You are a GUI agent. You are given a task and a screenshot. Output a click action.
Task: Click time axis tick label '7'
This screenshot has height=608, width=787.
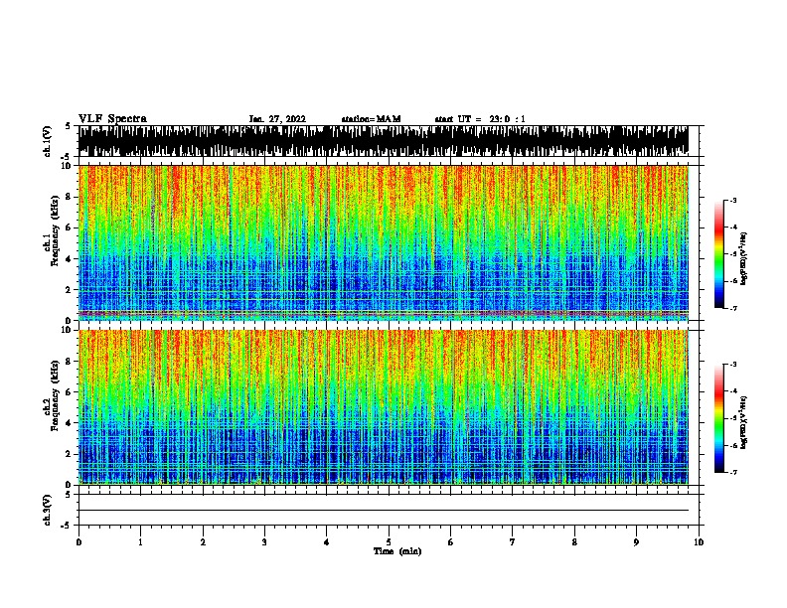pyautogui.click(x=513, y=542)
